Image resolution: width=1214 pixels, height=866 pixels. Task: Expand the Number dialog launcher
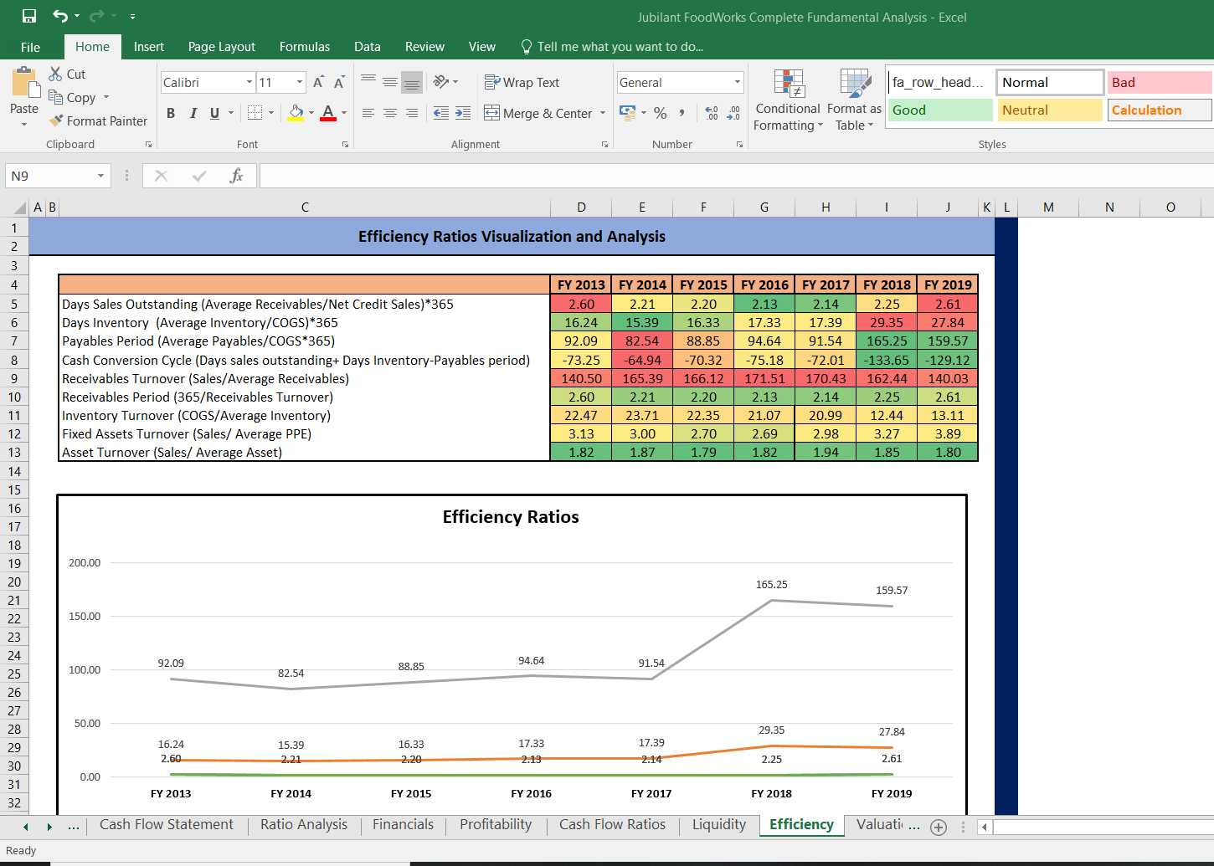point(739,145)
